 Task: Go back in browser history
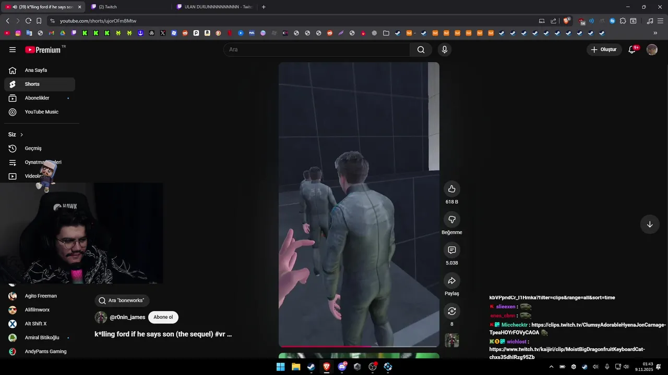7,21
